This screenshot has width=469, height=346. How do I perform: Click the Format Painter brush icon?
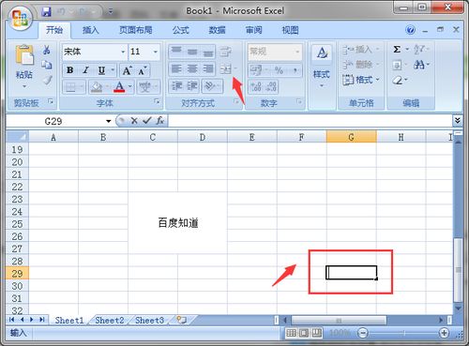click(x=47, y=80)
